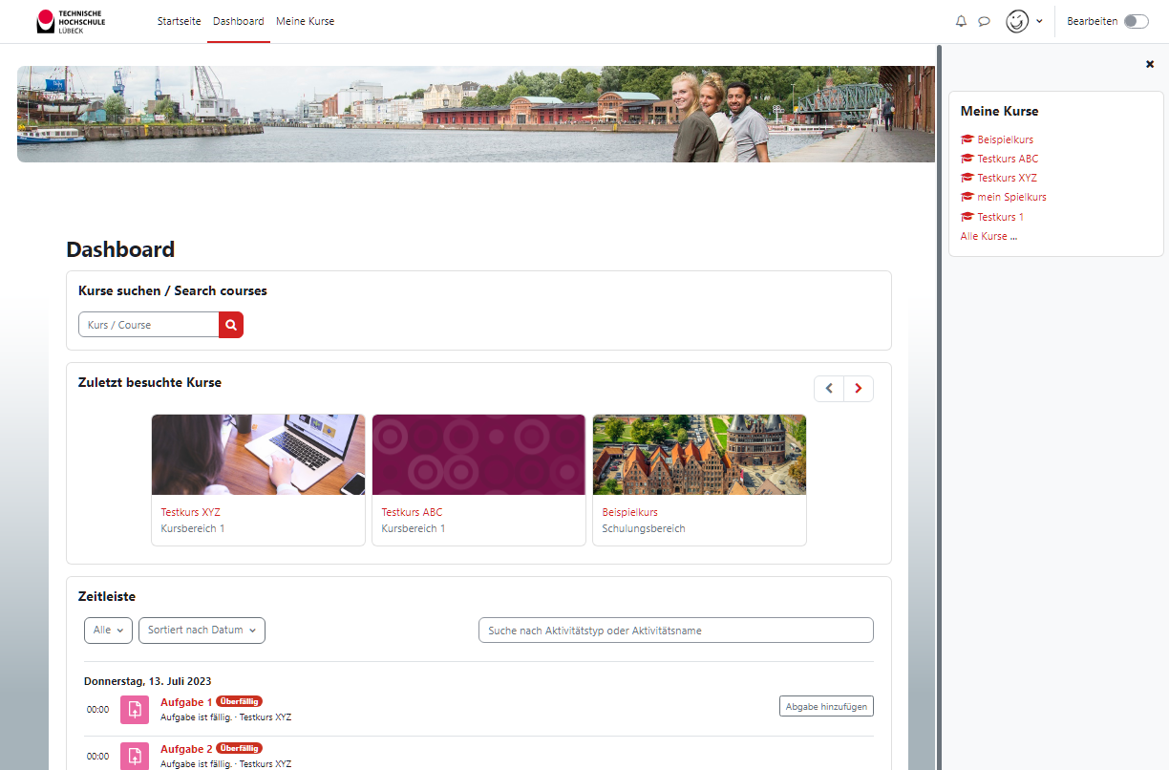Open the Beispielkurs Holstentor thumbnail
Viewport: 1169px width, 770px height.
coord(699,455)
